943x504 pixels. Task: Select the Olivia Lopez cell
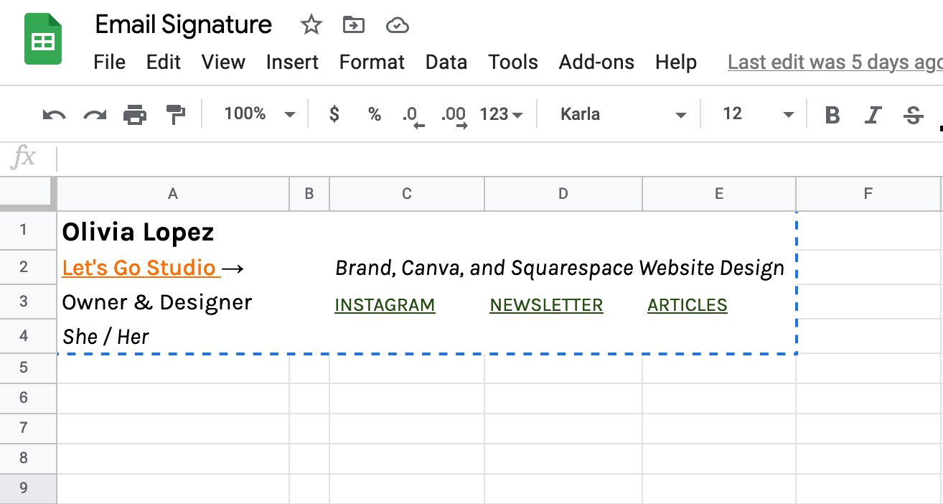pyautogui.click(x=173, y=231)
